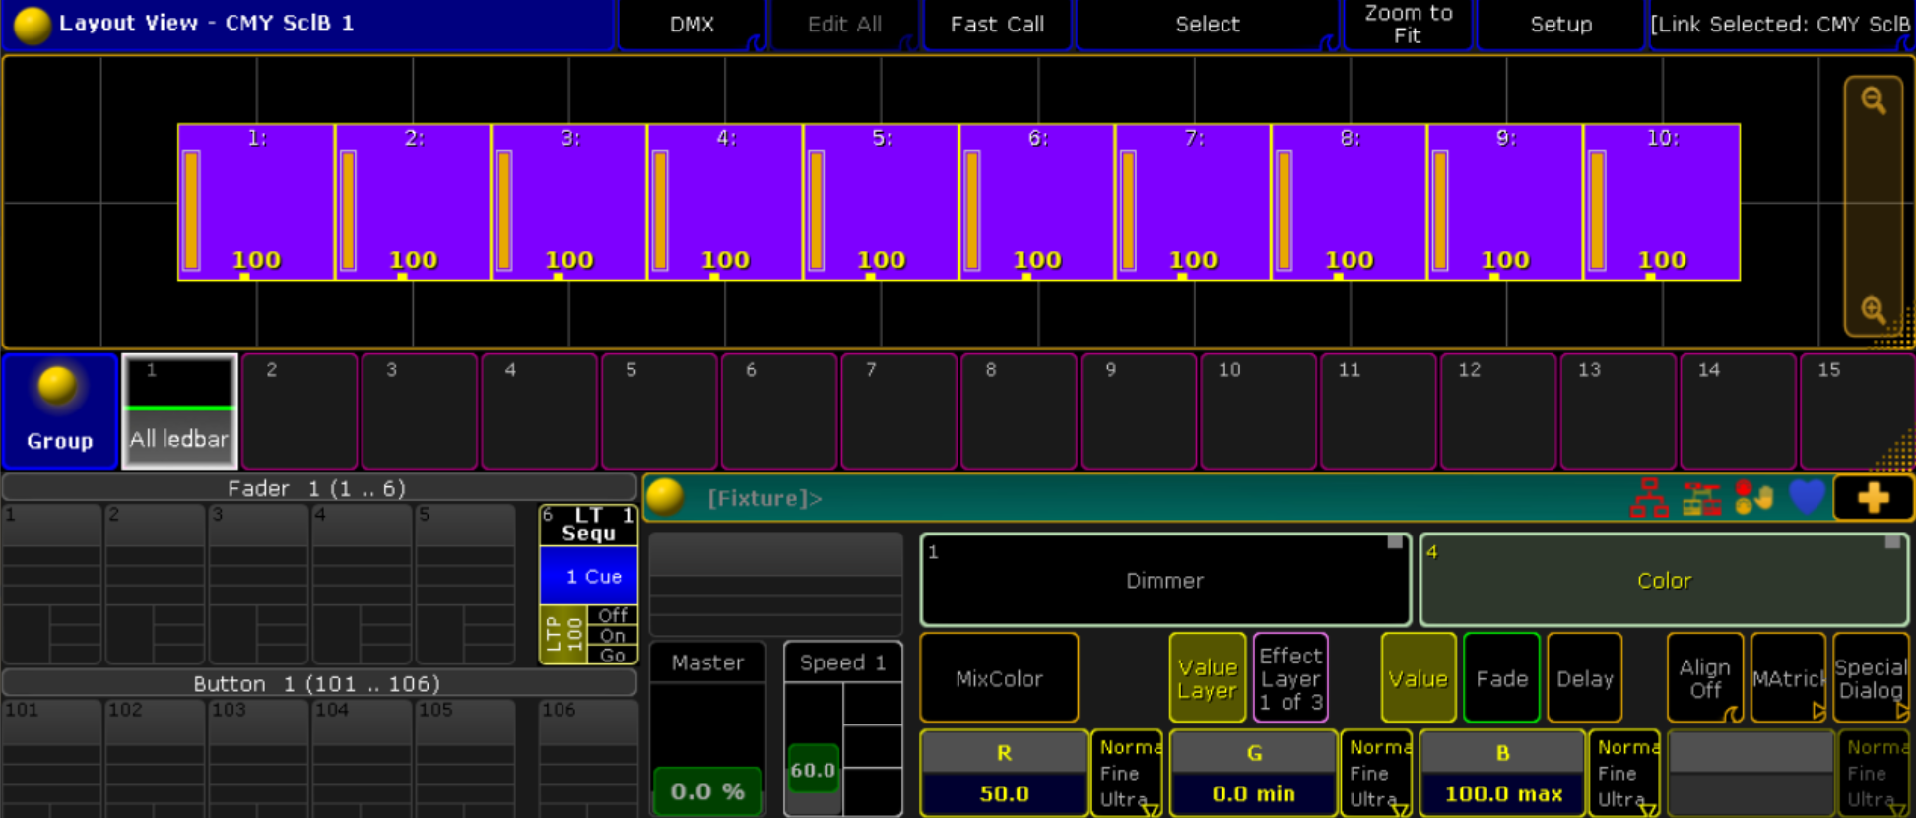Screen dimensions: 1916x818
Task: Click the blue heart icon
Action: coord(1807,497)
